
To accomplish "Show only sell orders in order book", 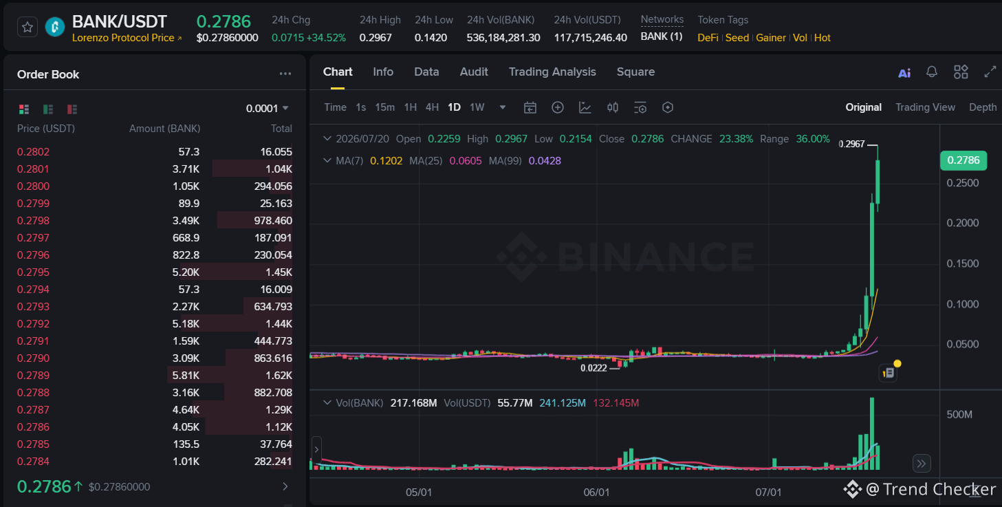I will pyautogui.click(x=72, y=109).
